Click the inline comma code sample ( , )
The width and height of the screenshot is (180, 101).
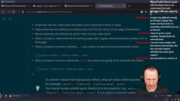pos(79,47)
